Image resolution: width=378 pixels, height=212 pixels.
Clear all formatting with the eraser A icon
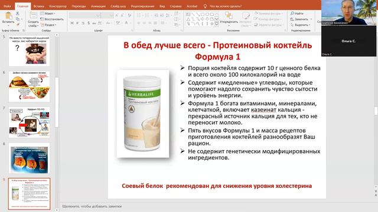(129, 15)
